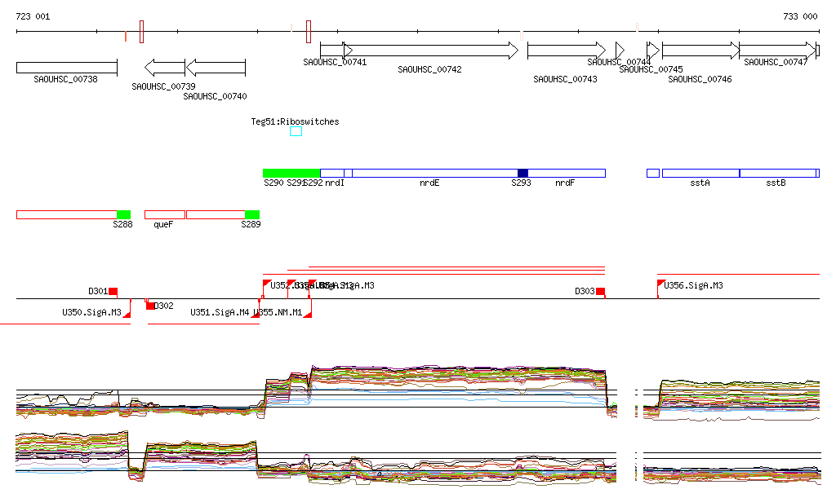The height and width of the screenshot is (498, 836).
Task: Select the SAOUHSC_00740 gene arrow
Action: [x=216, y=67]
